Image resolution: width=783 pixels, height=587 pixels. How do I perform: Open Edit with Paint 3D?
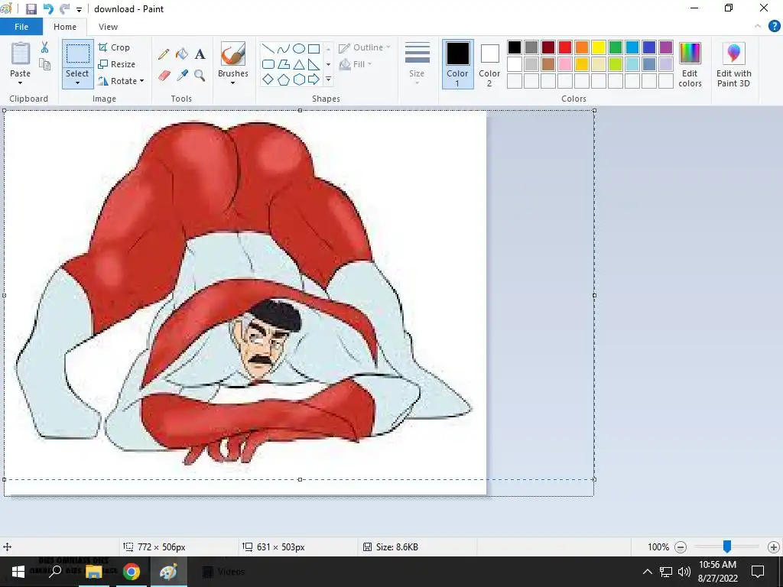click(x=733, y=64)
